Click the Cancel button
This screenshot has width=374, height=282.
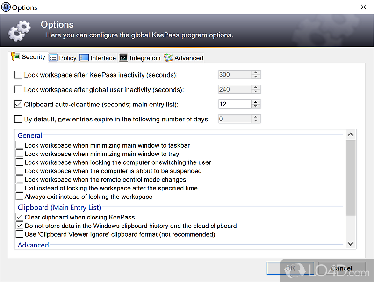[341, 268]
